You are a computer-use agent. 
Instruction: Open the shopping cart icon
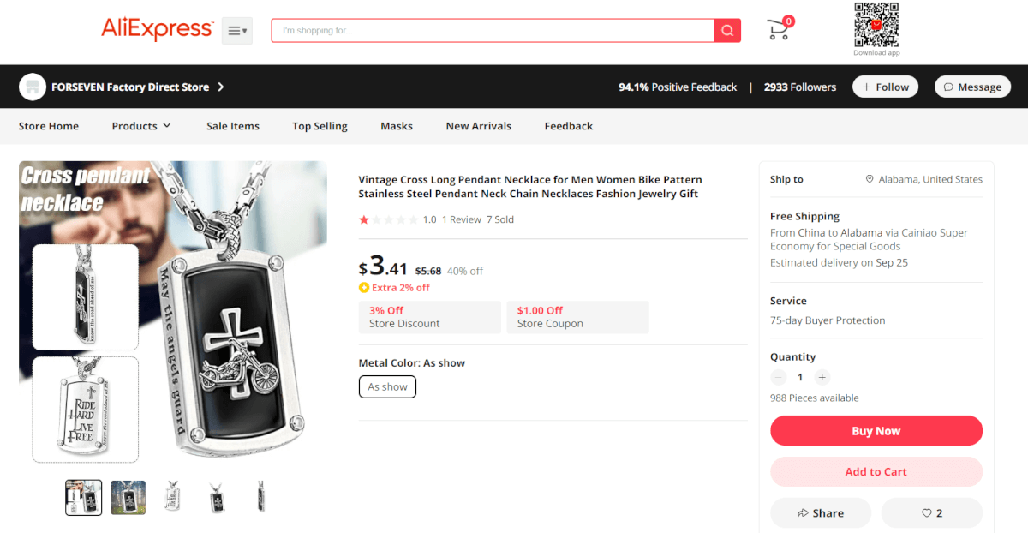(x=780, y=29)
